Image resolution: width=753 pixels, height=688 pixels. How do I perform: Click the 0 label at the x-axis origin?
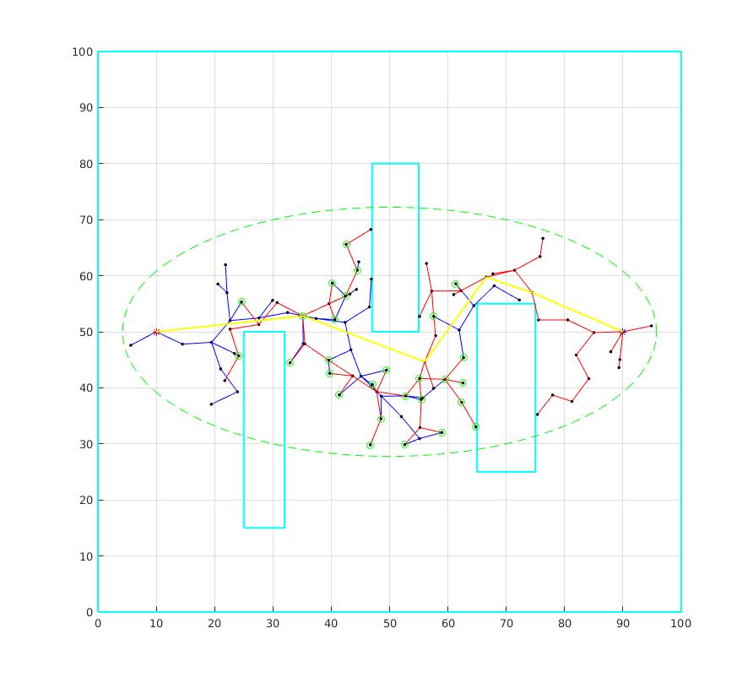(x=99, y=624)
